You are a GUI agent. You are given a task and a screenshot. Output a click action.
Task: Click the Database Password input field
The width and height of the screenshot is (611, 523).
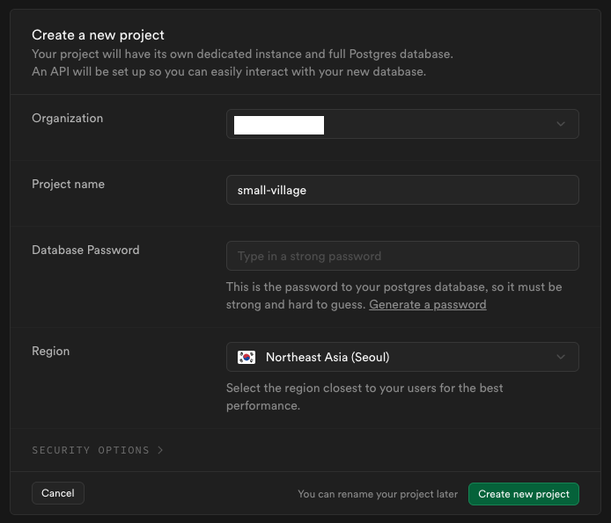402,256
